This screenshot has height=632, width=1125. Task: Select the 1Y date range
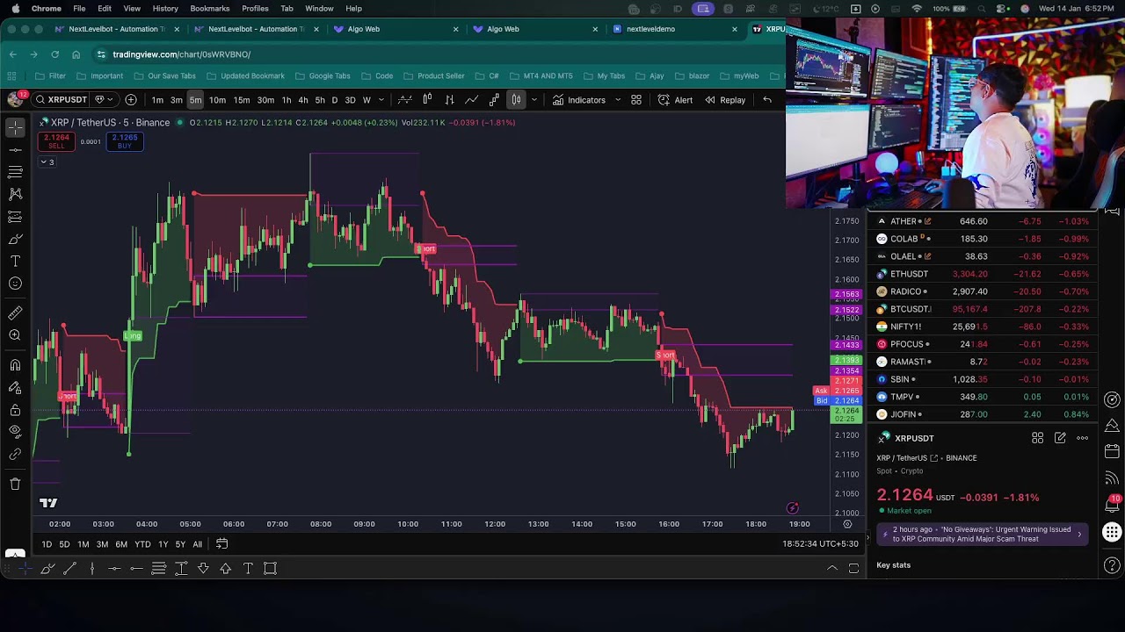163,544
